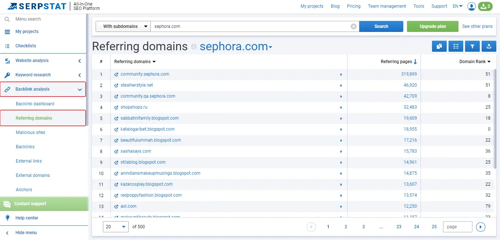Open the filter icon above the table

pyautogui.click(x=472, y=46)
